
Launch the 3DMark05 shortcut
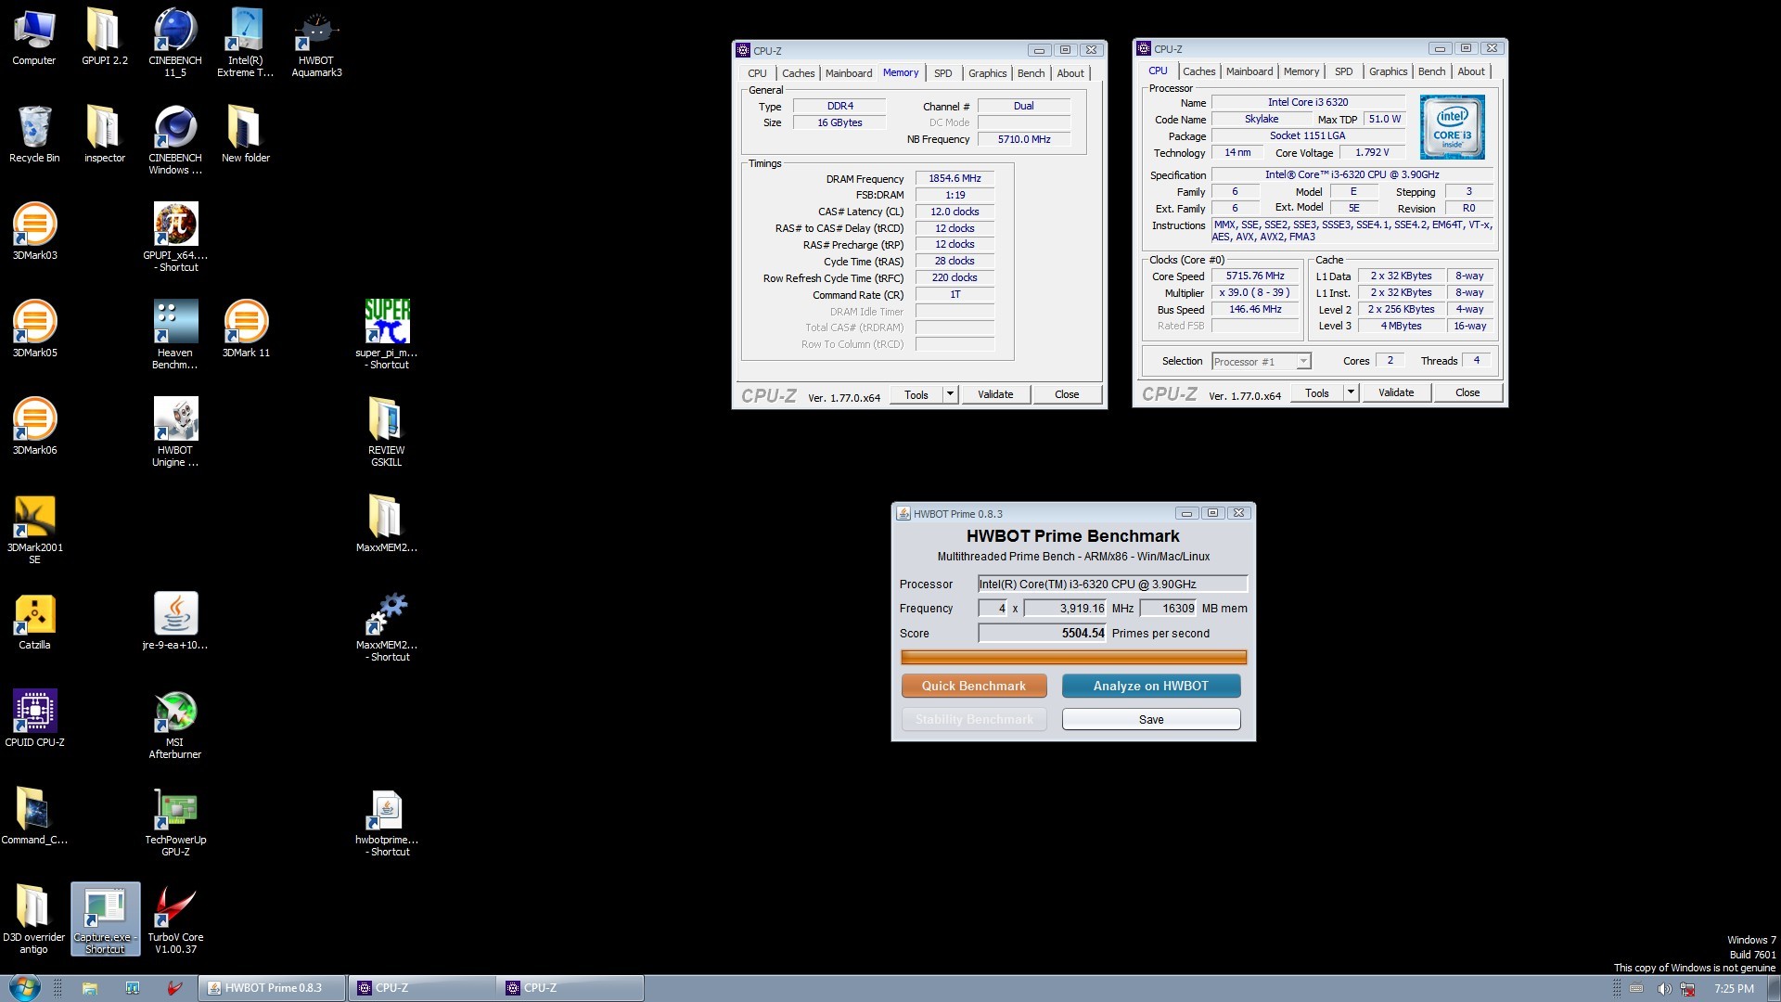coord(34,329)
